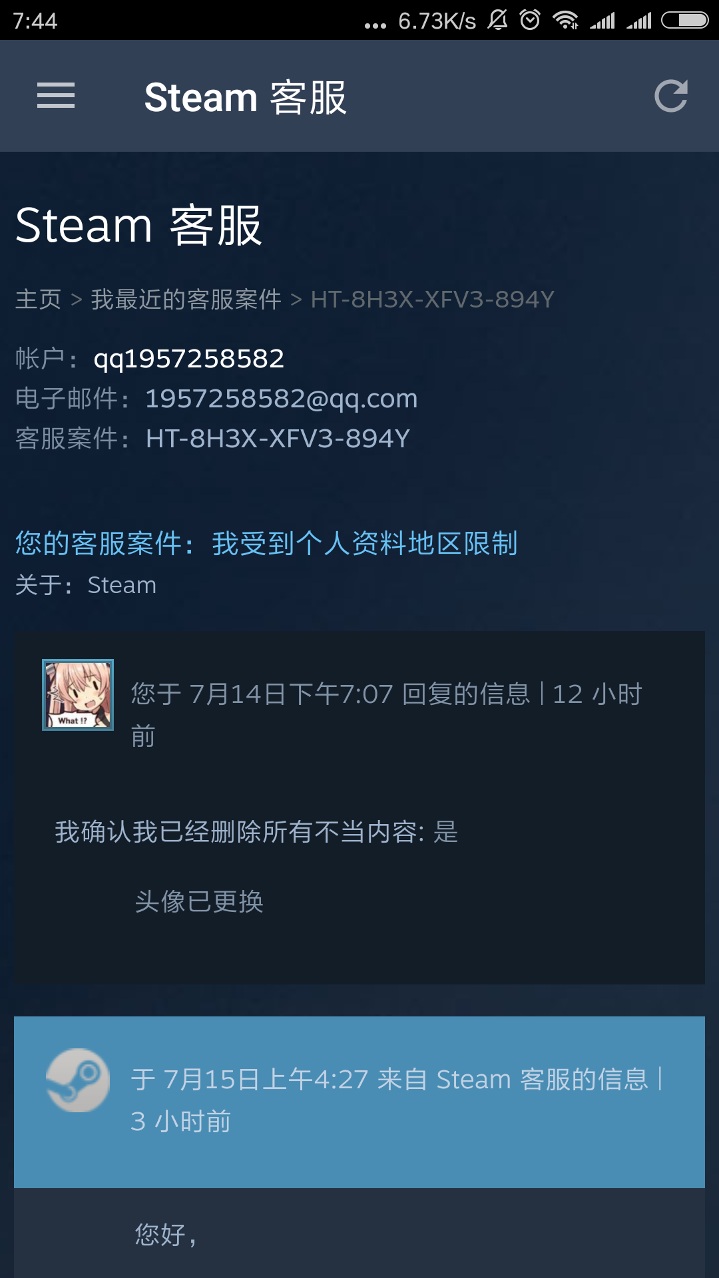Open 我最近的客服案件 breadcrumb link
719x1278 pixels.
tap(186, 300)
